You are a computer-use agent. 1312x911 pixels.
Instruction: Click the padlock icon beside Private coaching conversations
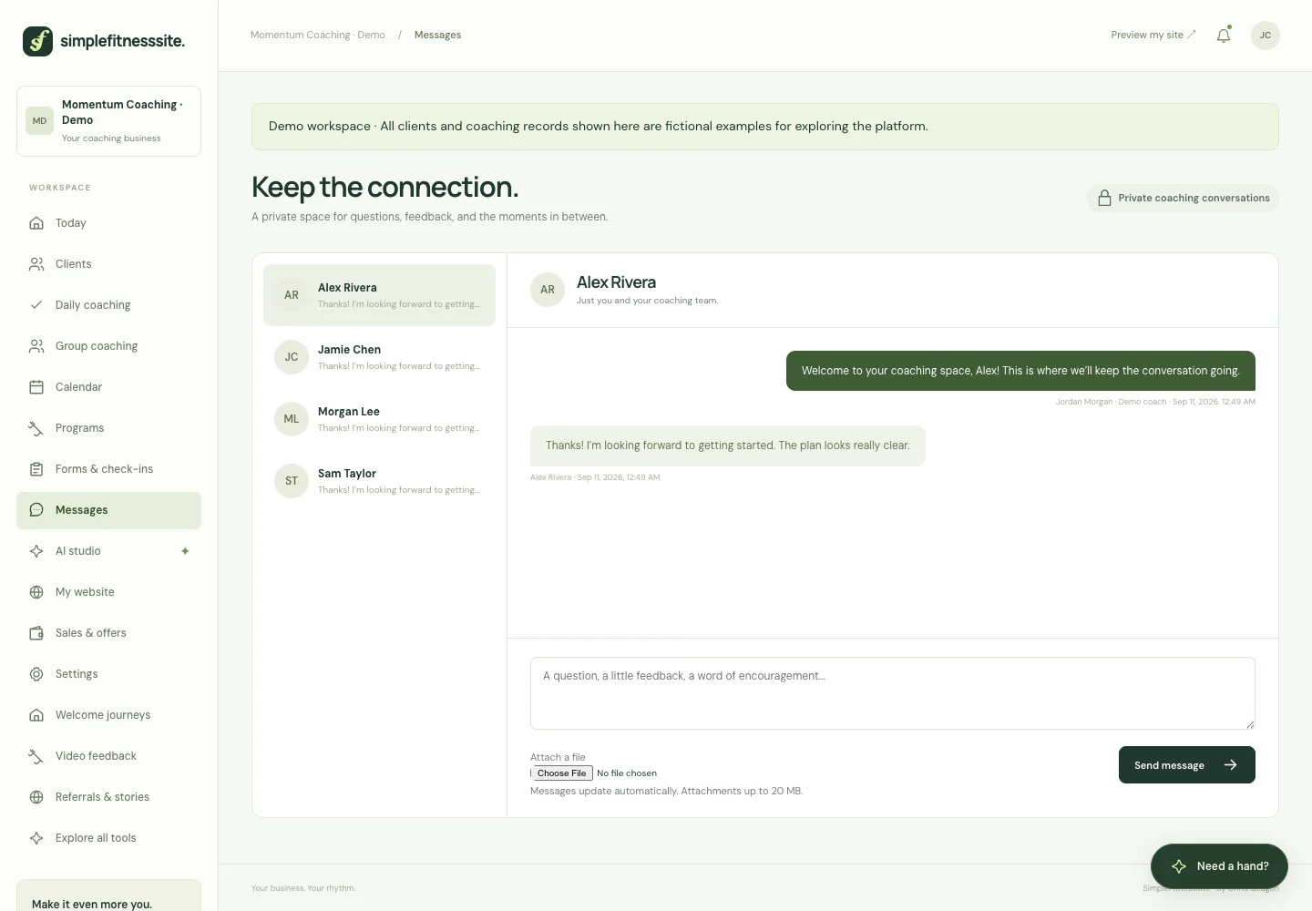click(x=1104, y=198)
